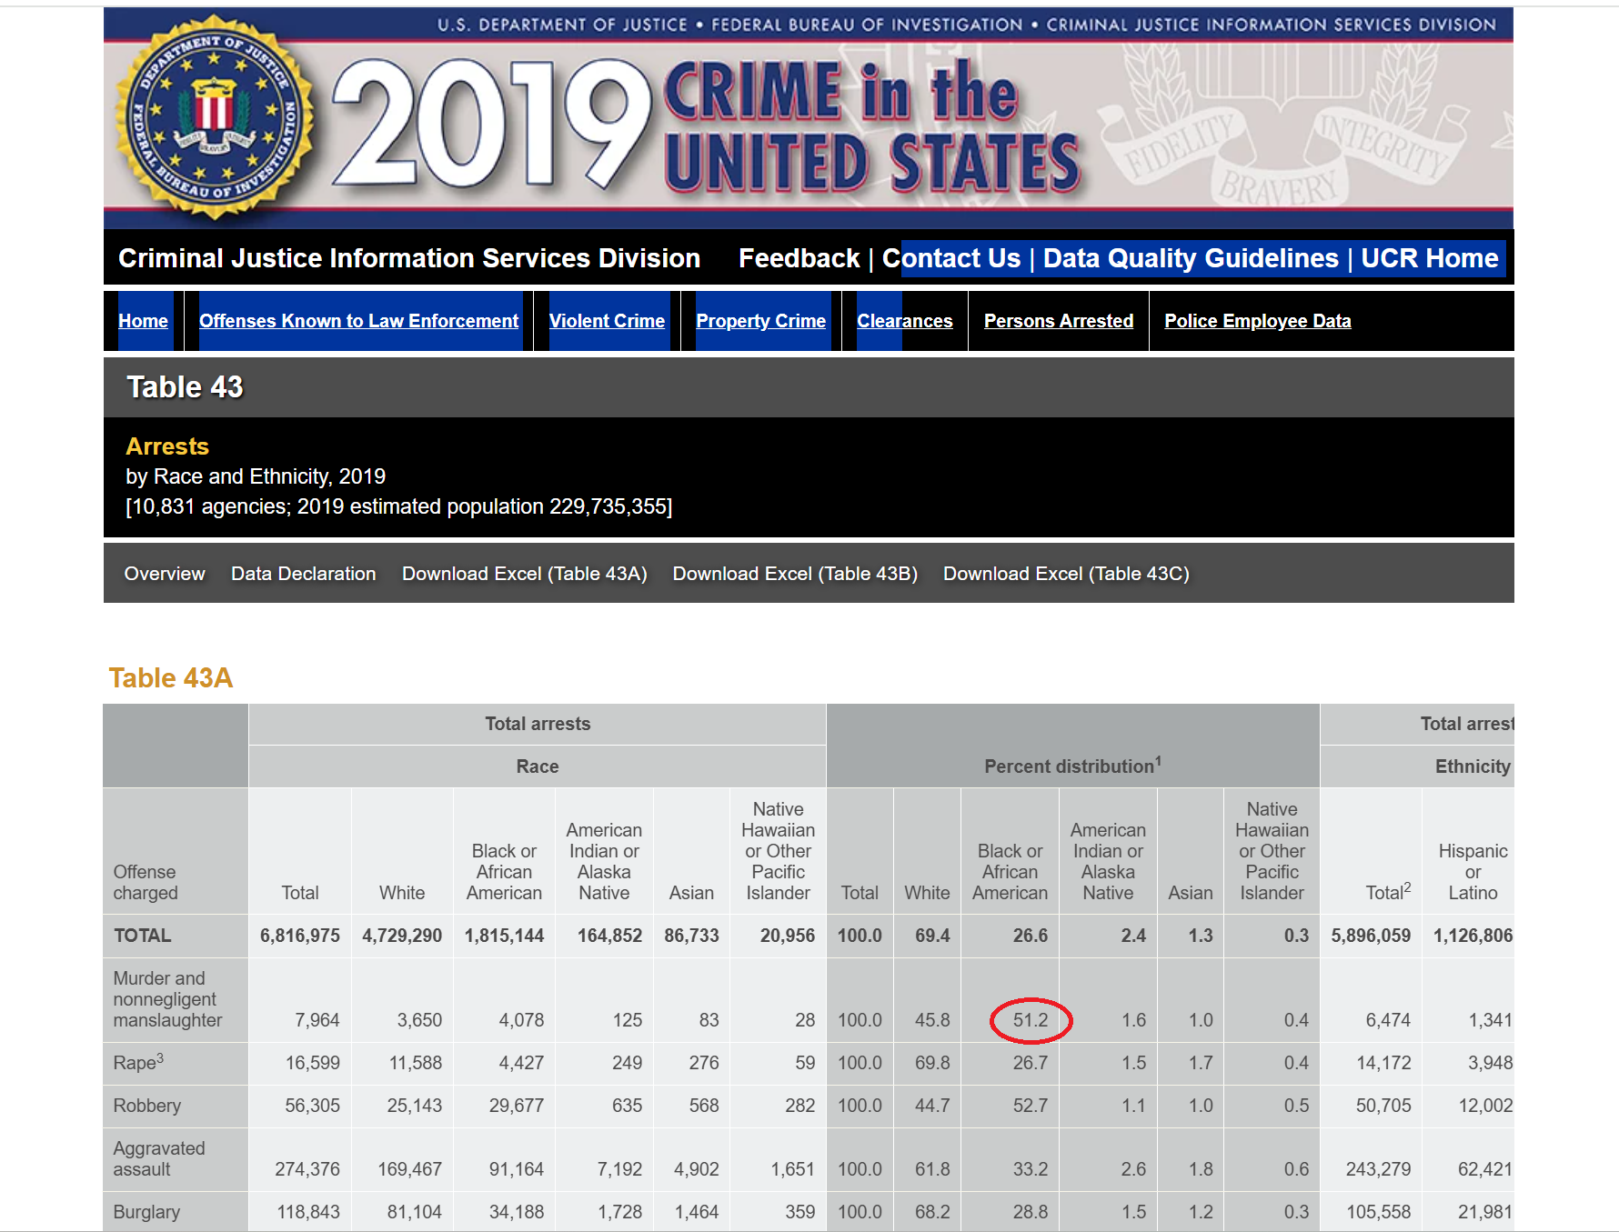
Task: Click the 'Percent distribution' header
Action: pos(1072,766)
